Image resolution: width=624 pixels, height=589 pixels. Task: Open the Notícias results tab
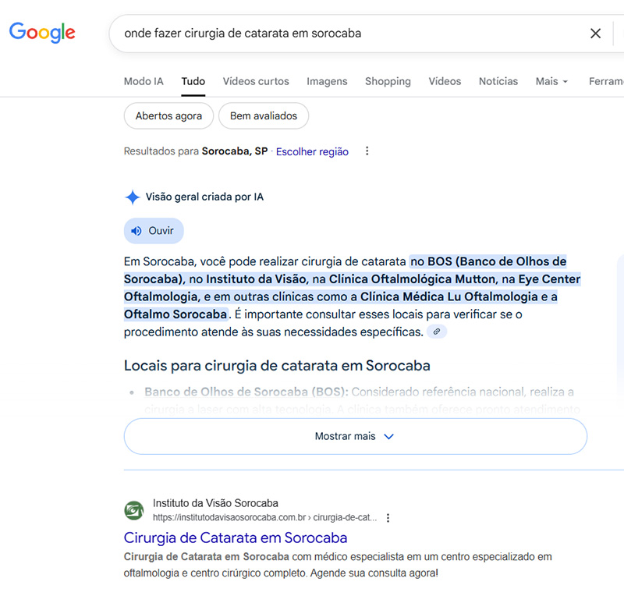click(498, 81)
